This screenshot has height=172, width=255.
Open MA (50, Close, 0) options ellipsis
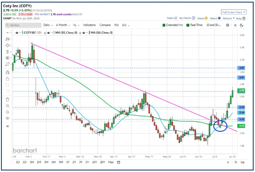click(x=87, y=33)
